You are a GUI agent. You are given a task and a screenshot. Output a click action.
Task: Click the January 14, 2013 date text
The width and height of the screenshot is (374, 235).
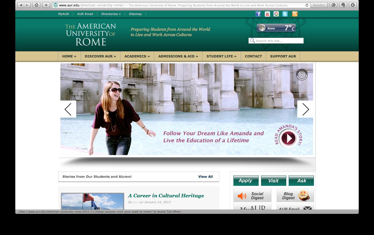click(x=157, y=202)
